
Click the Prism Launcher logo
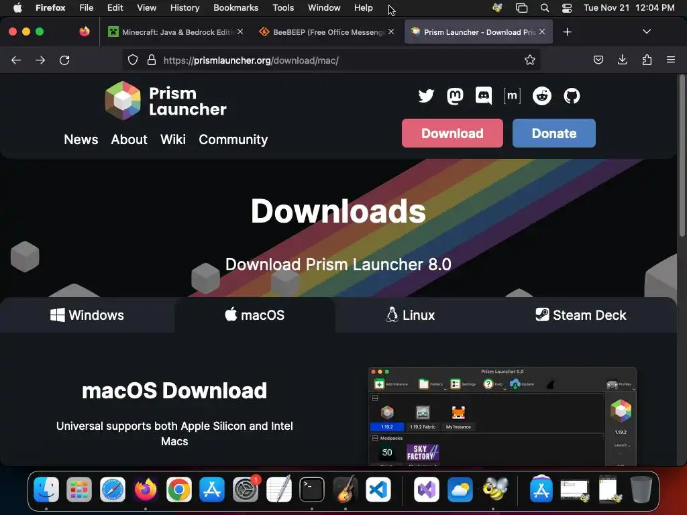(x=166, y=101)
